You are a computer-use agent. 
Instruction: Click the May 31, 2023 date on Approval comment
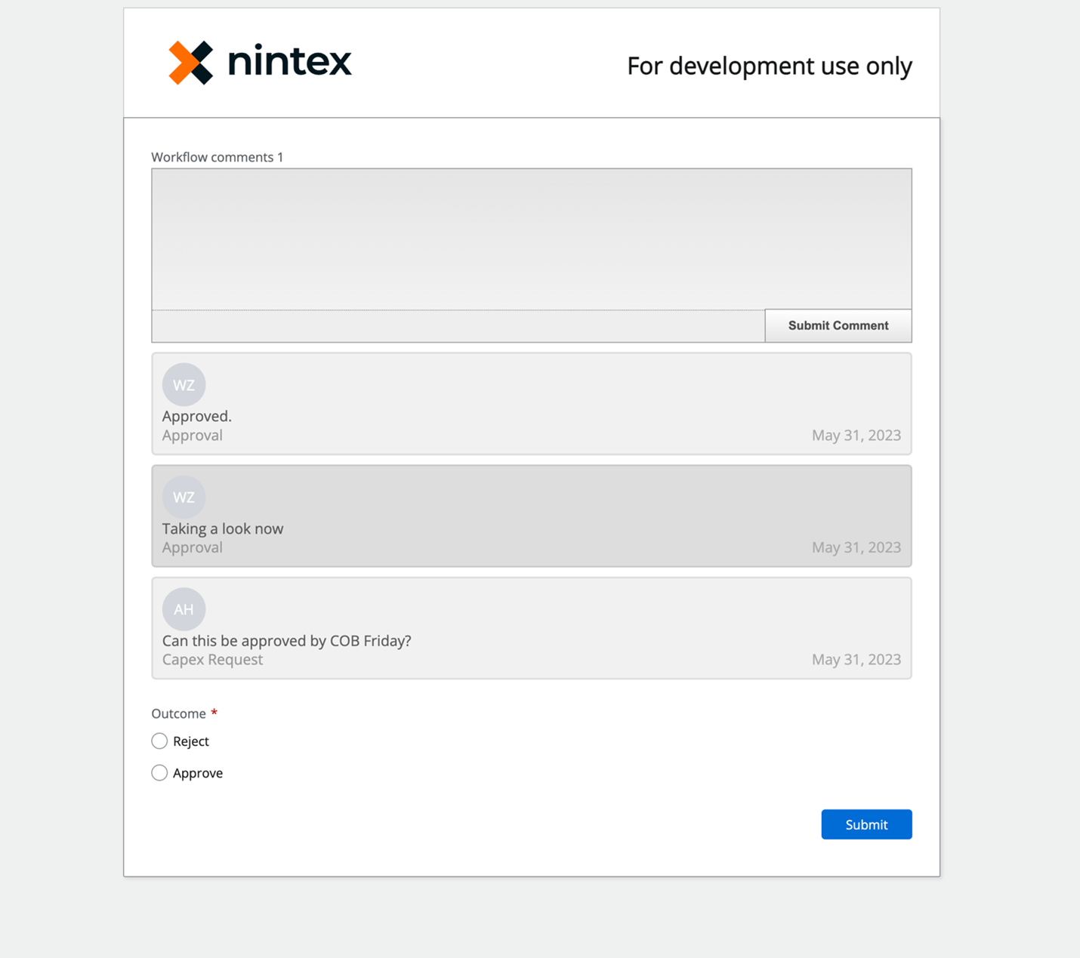tap(856, 435)
